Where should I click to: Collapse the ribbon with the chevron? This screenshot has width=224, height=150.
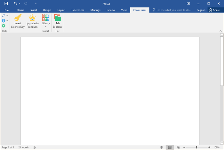click(220, 31)
